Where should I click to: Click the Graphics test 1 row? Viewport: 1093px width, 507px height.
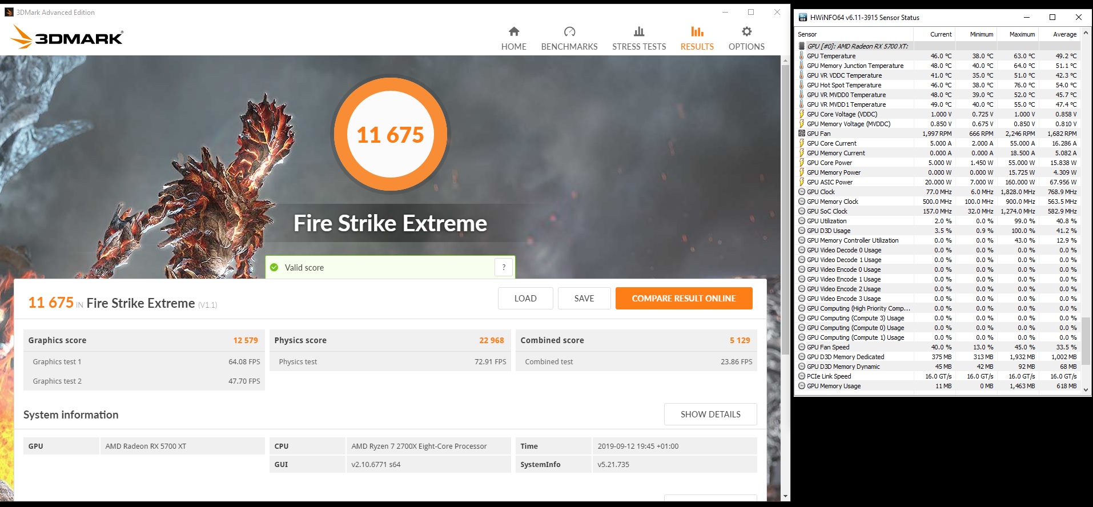[144, 361]
